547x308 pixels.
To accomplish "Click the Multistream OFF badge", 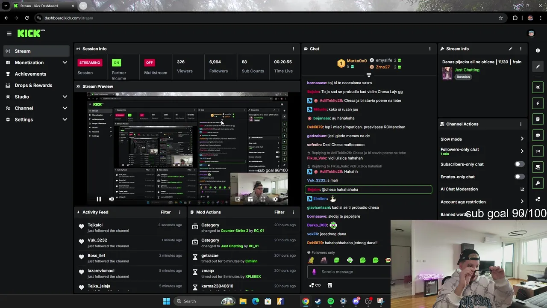I will pos(149,62).
